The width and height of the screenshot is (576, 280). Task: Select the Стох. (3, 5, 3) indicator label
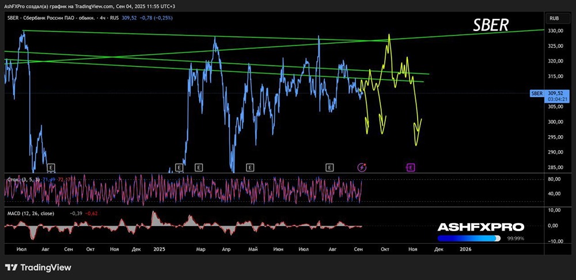pos(24,179)
